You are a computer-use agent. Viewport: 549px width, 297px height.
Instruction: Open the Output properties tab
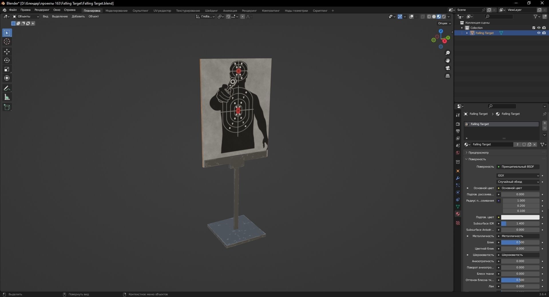[x=458, y=131]
